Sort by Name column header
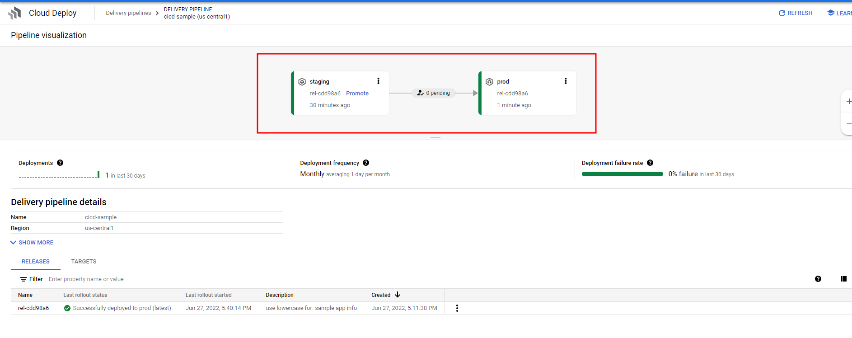Image resolution: width=852 pixels, height=338 pixels. click(x=25, y=295)
